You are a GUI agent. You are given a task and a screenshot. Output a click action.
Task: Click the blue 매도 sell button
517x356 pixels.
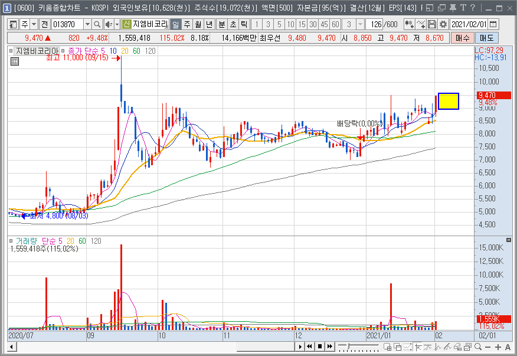(x=486, y=38)
